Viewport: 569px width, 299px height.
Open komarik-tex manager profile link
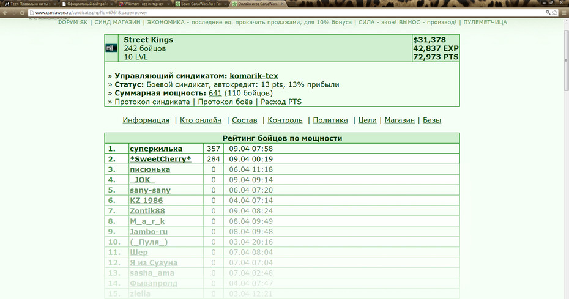tap(254, 76)
